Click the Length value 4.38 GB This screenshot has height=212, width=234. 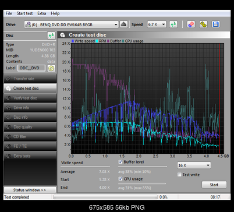point(48,56)
